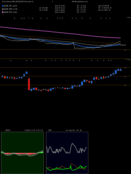Select the 'DOW ST: 4.89' legend text
The width and height of the screenshot is (131, 174).
10,6
